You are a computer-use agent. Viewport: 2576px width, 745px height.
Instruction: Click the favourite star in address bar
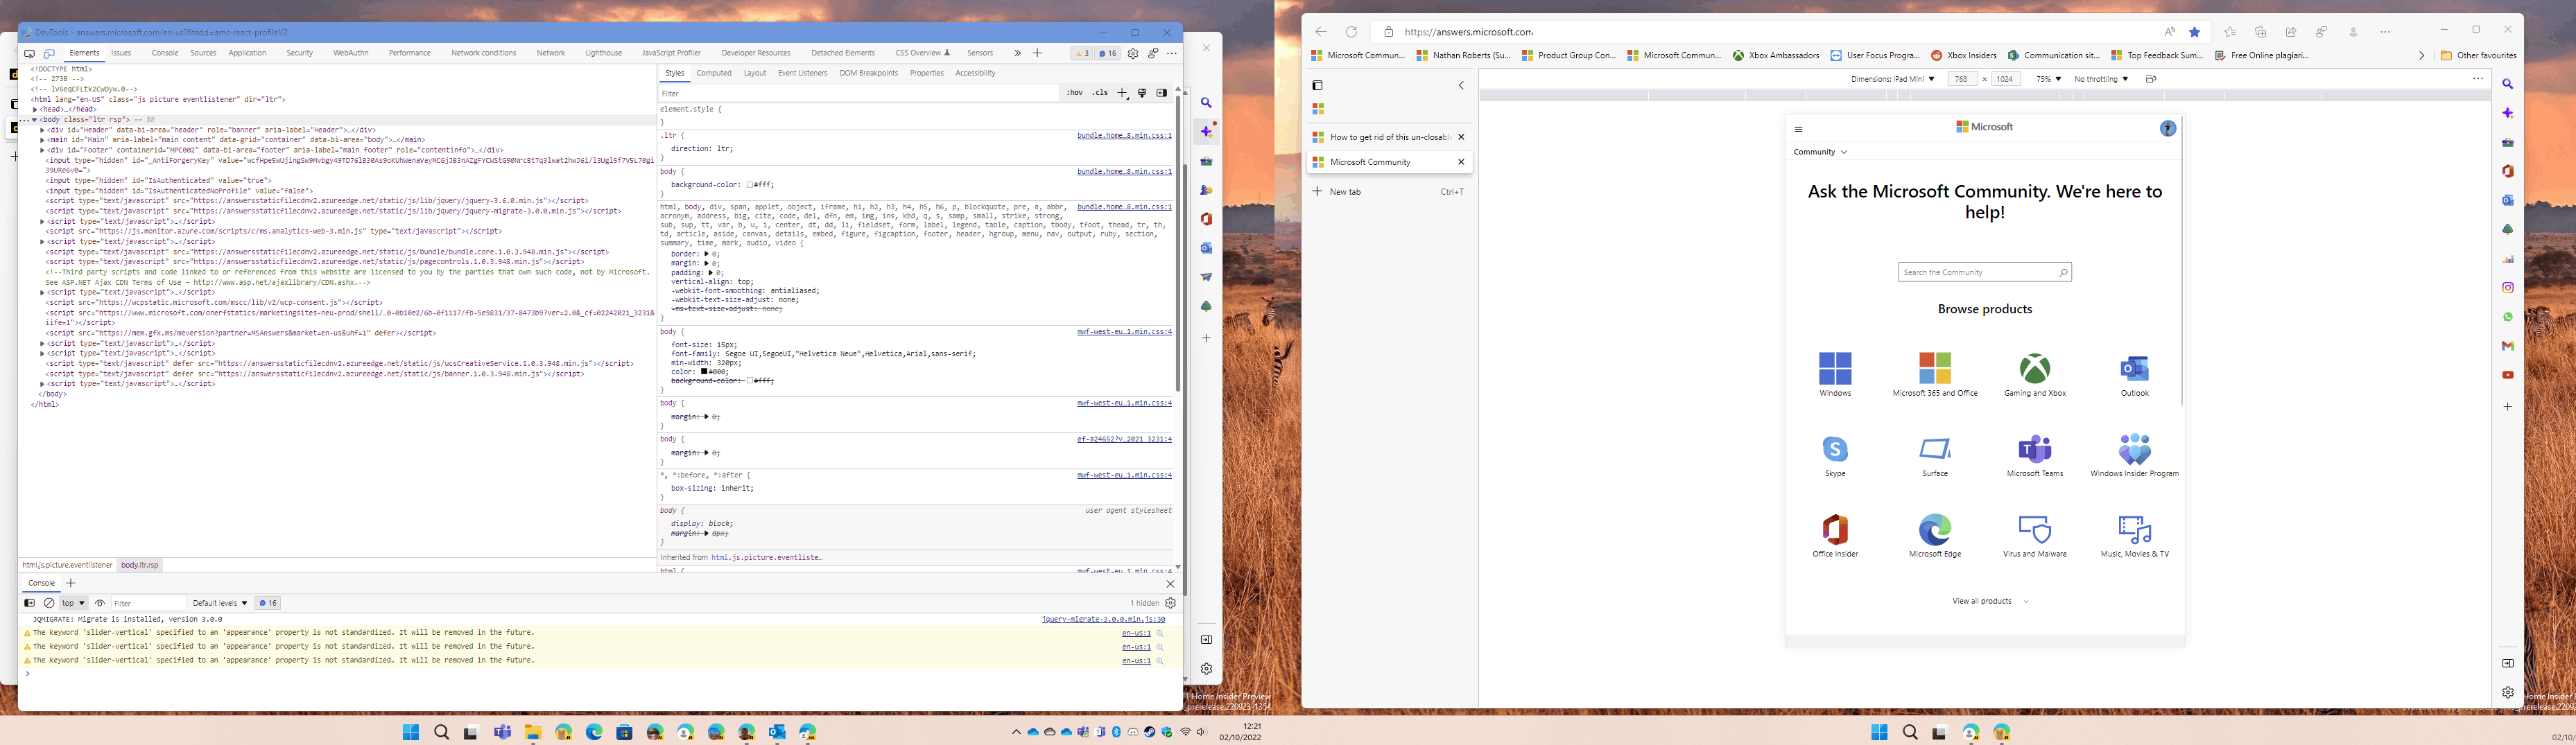2195,32
